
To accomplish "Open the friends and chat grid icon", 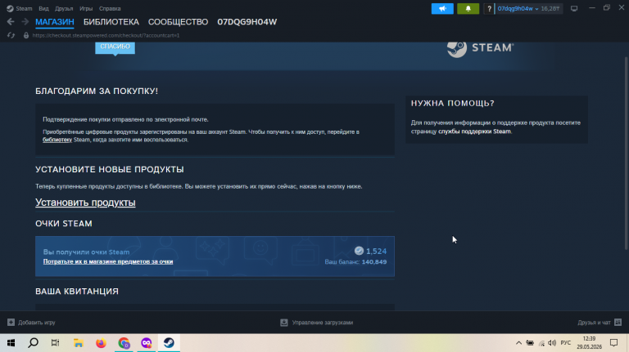I will [618, 322].
